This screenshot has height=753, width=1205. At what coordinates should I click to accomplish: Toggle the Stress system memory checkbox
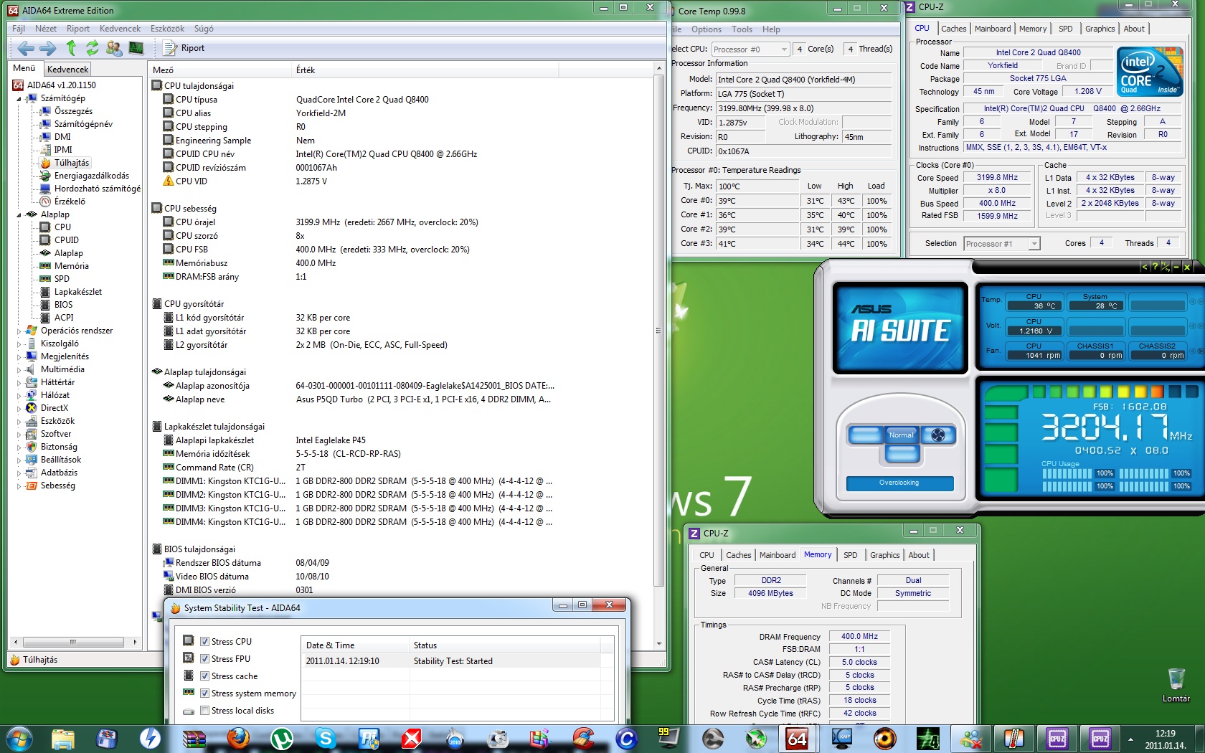(x=205, y=693)
